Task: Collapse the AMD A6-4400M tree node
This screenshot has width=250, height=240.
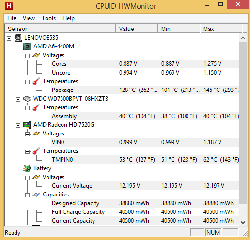Action: (18, 47)
